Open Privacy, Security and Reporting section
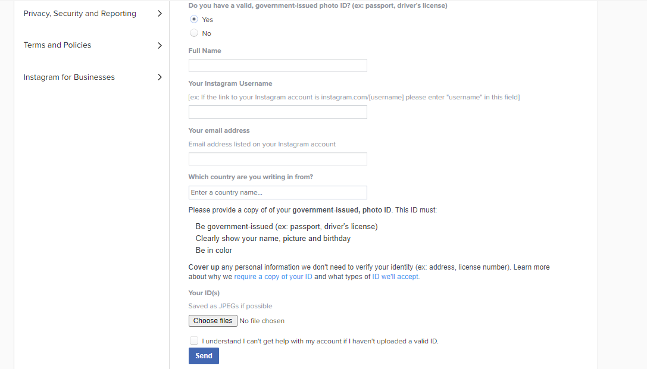Image resolution: width=647 pixels, height=369 pixels. coord(80,14)
